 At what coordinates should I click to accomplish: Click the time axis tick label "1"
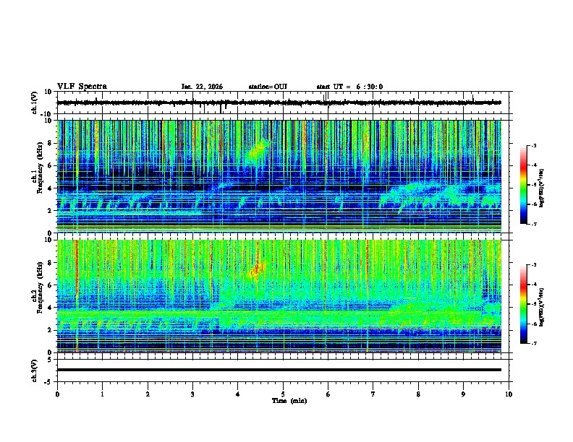pos(102,394)
